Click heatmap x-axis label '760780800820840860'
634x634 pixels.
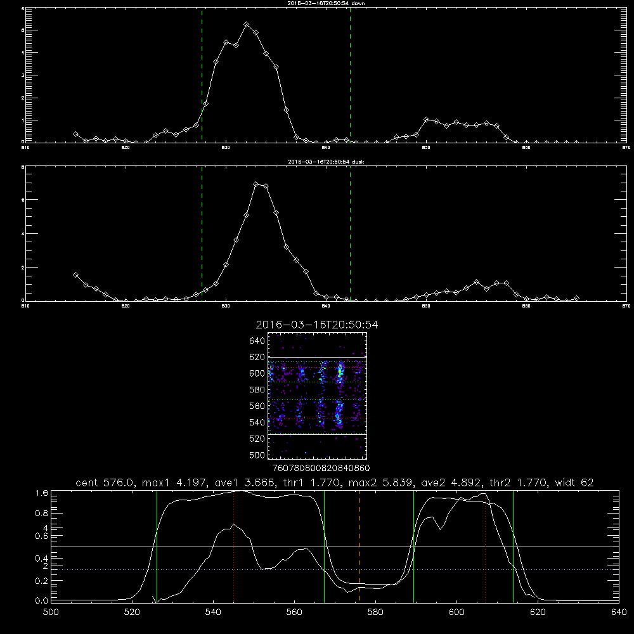321,468
